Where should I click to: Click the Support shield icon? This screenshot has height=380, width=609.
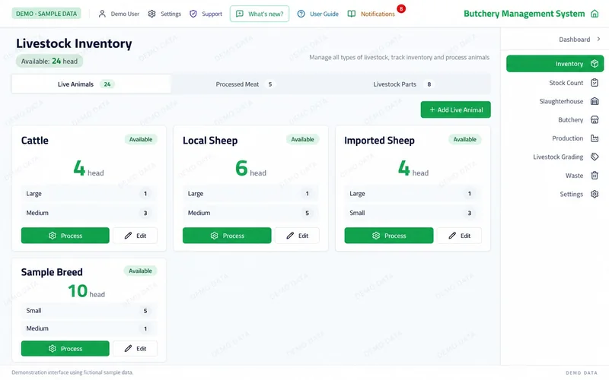pyautogui.click(x=193, y=14)
